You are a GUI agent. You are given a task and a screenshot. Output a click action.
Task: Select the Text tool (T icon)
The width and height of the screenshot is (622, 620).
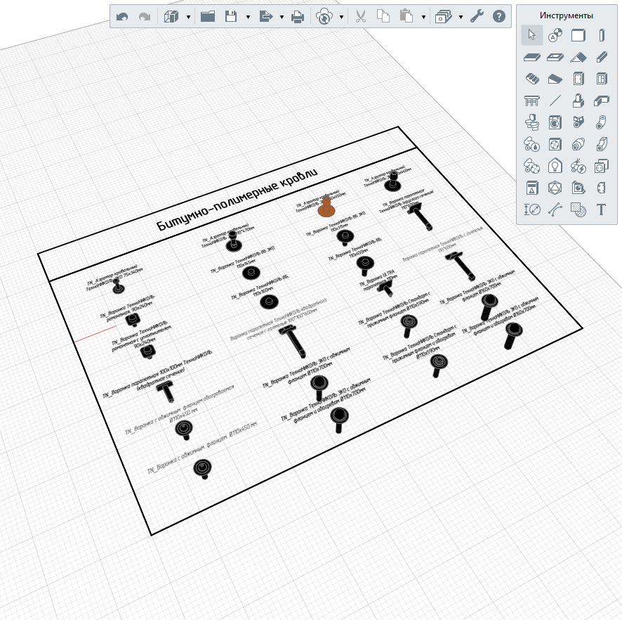pyautogui.click(x=602, y=209)
